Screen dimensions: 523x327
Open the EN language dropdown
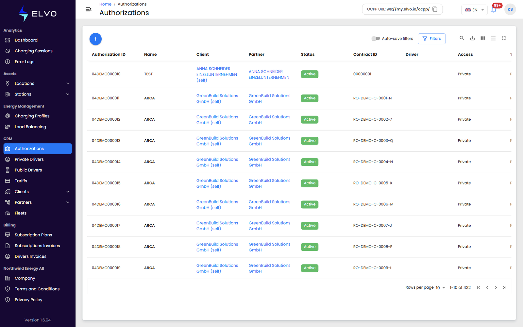(x=474, y=10)
